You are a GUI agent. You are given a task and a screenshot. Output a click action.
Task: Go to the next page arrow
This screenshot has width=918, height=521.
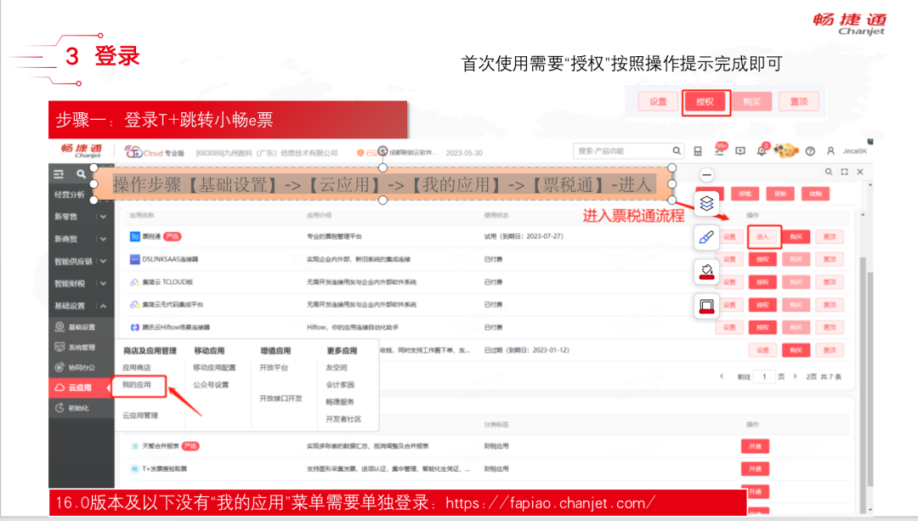(795, 377)
